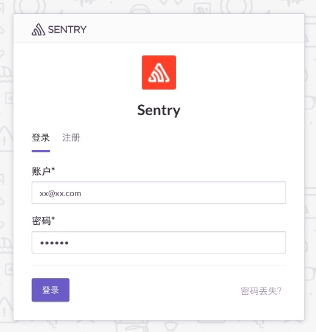Click the large Sentry heading text
Image resolution: width=316 pixels, height=332 pixels.
[x=159, y=110]
